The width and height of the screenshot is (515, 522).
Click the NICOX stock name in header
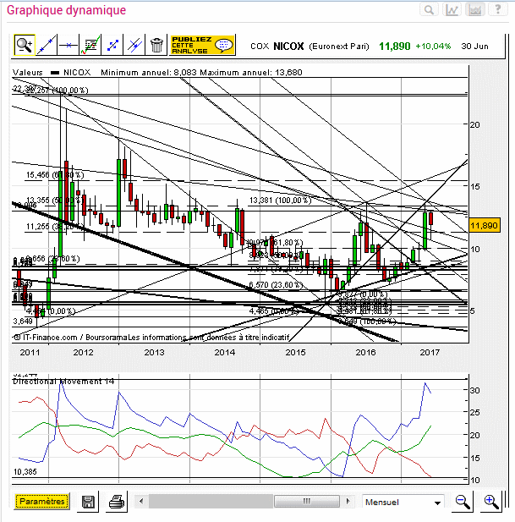pos(288,47)
